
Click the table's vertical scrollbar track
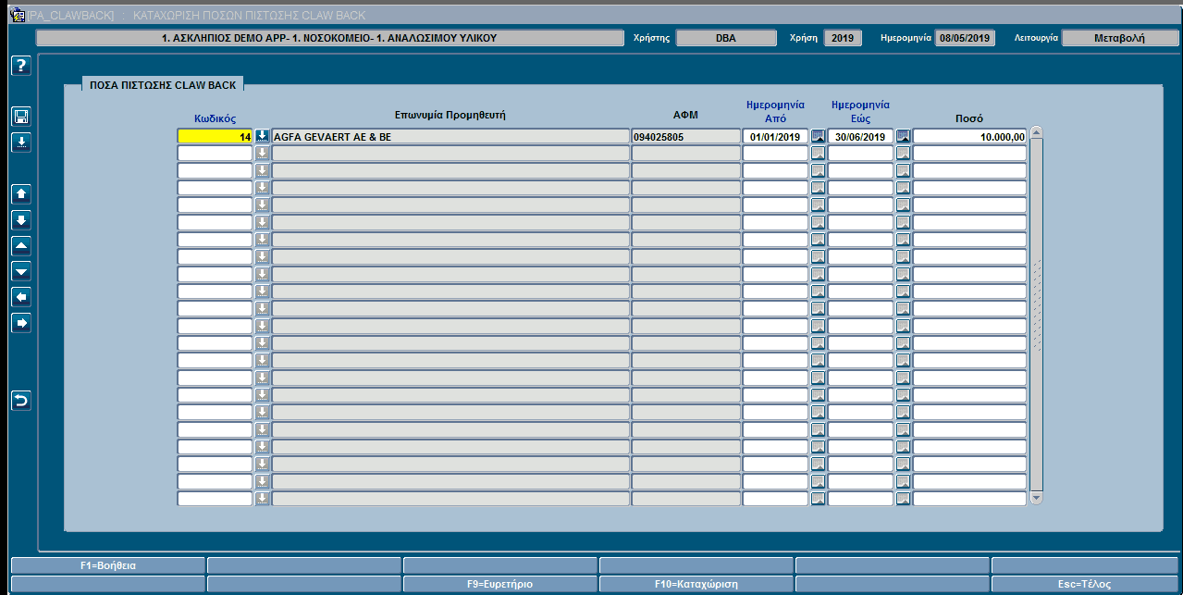click(1036, 315)
